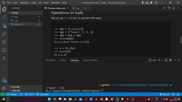
Task: Click the master branch indicator
Action: [x=12, y=94]
